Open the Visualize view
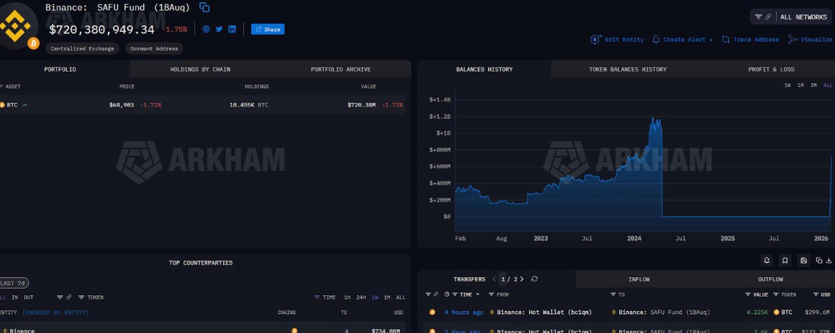The width and height of the screenshot is (835, 333). click(x=810, y=40)
